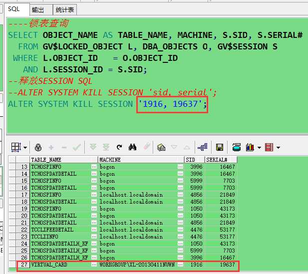Open the dropdown arrow next to the chart icon

(259, 148)
